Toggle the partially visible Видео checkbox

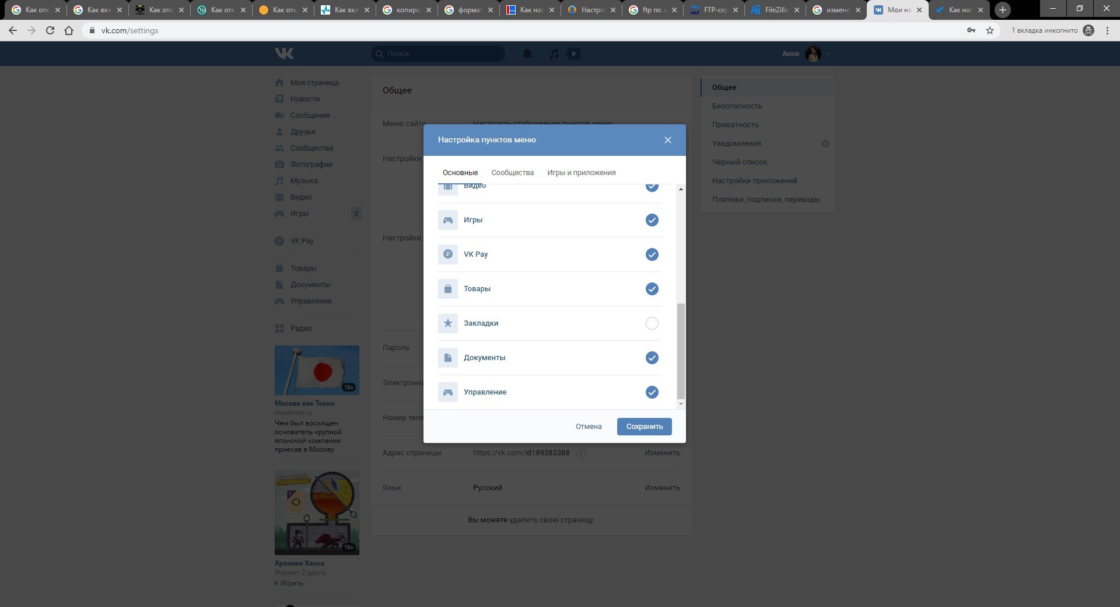[x=652, y=188]
